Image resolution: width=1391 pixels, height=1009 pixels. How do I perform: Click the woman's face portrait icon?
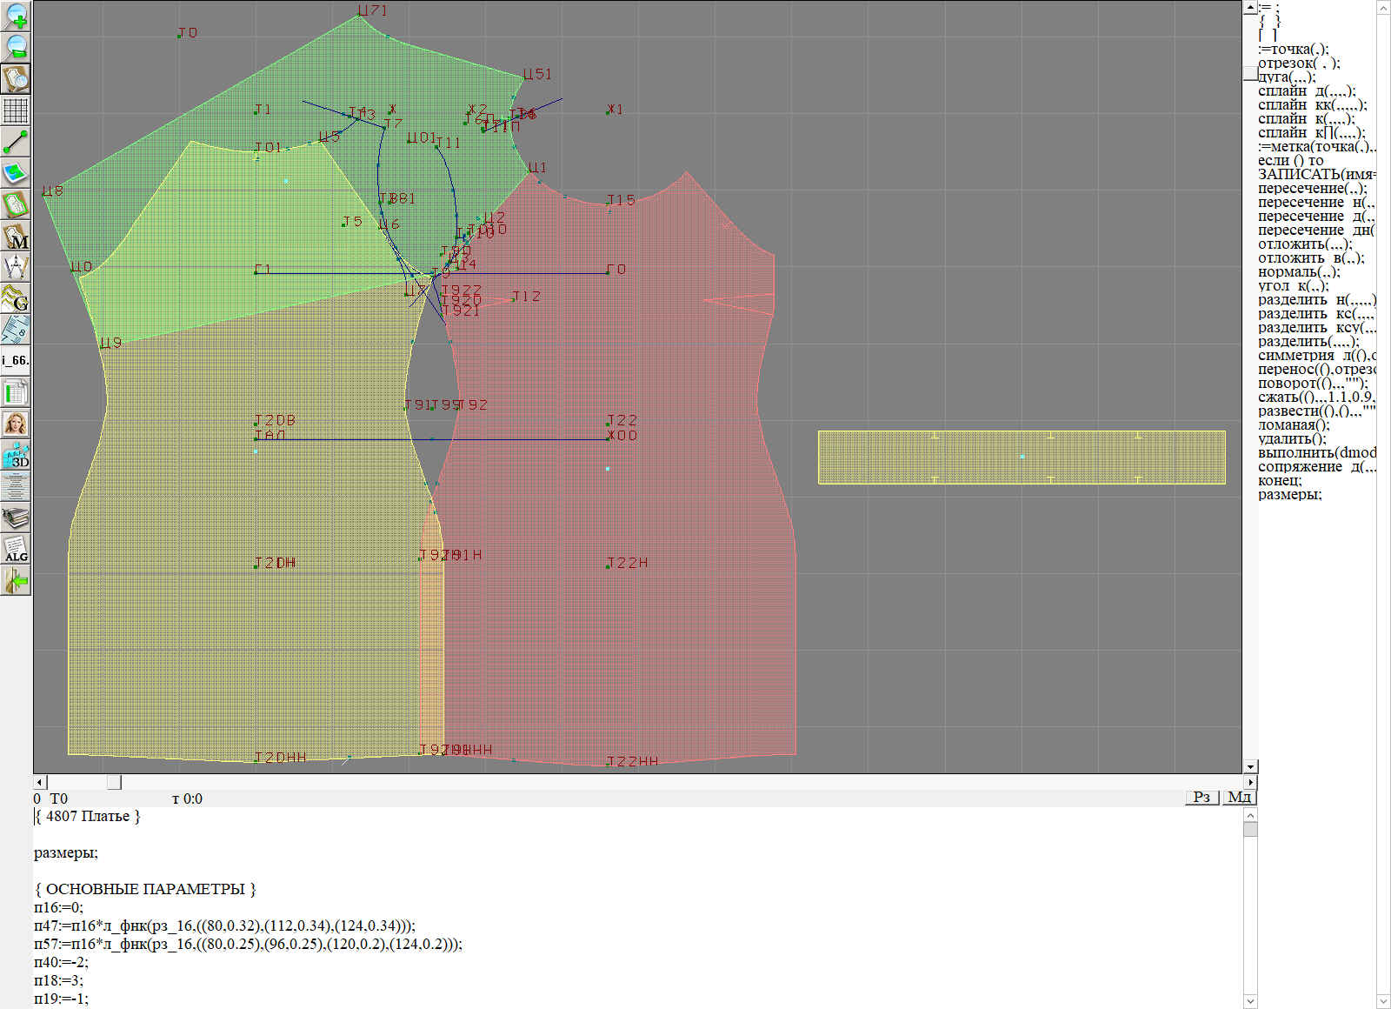(16, 424)
